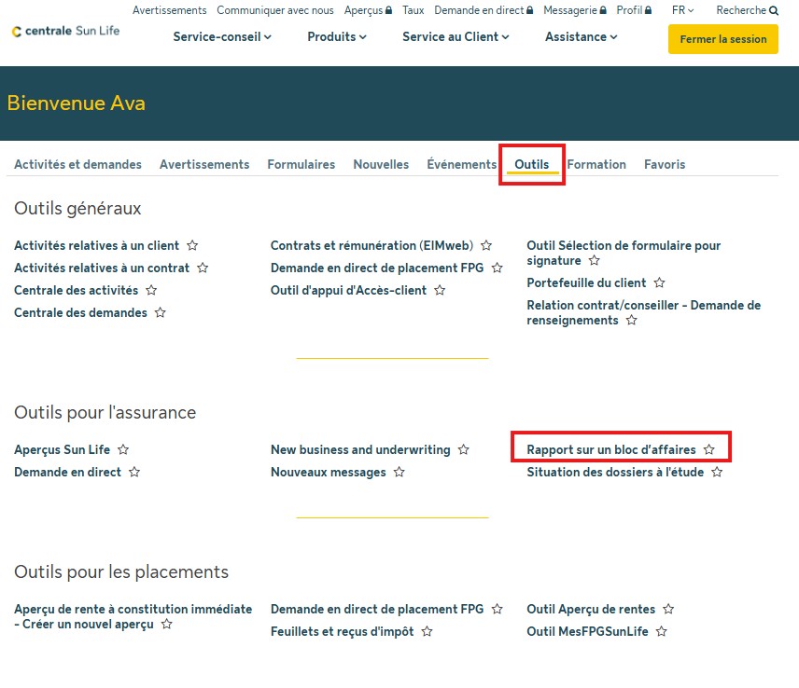
Task: Click the Centrale Sun Life logo
Action: 65,31
